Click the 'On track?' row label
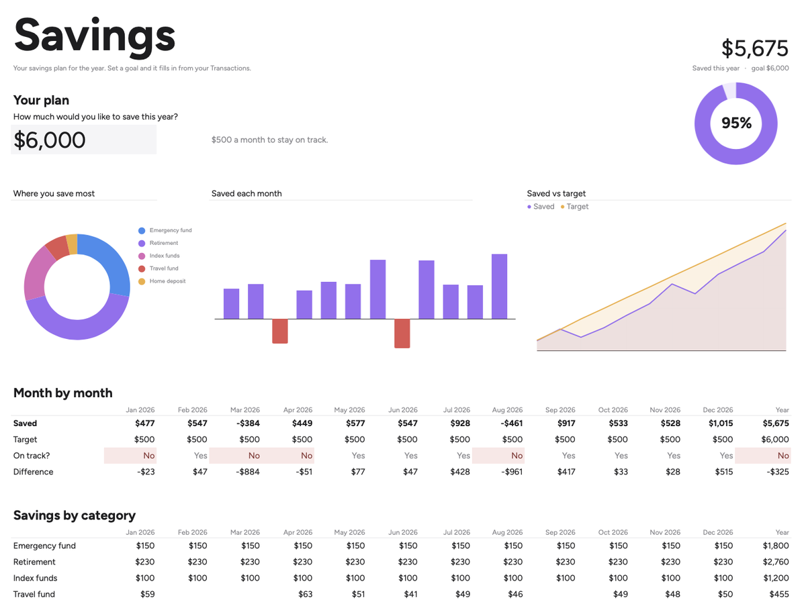The width and height of the screenshot is (806, 604). coord(32,456)
